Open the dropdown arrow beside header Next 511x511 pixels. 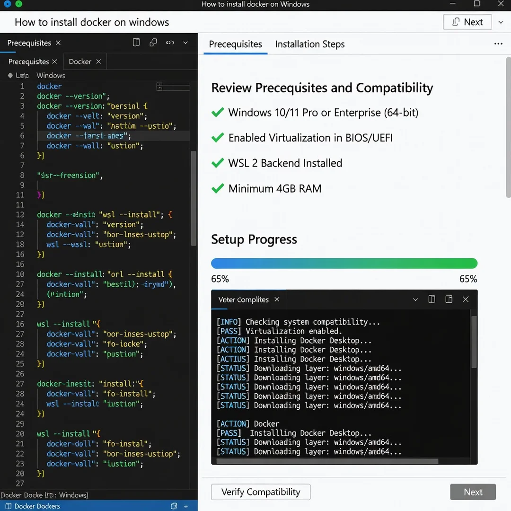point(501,22)
